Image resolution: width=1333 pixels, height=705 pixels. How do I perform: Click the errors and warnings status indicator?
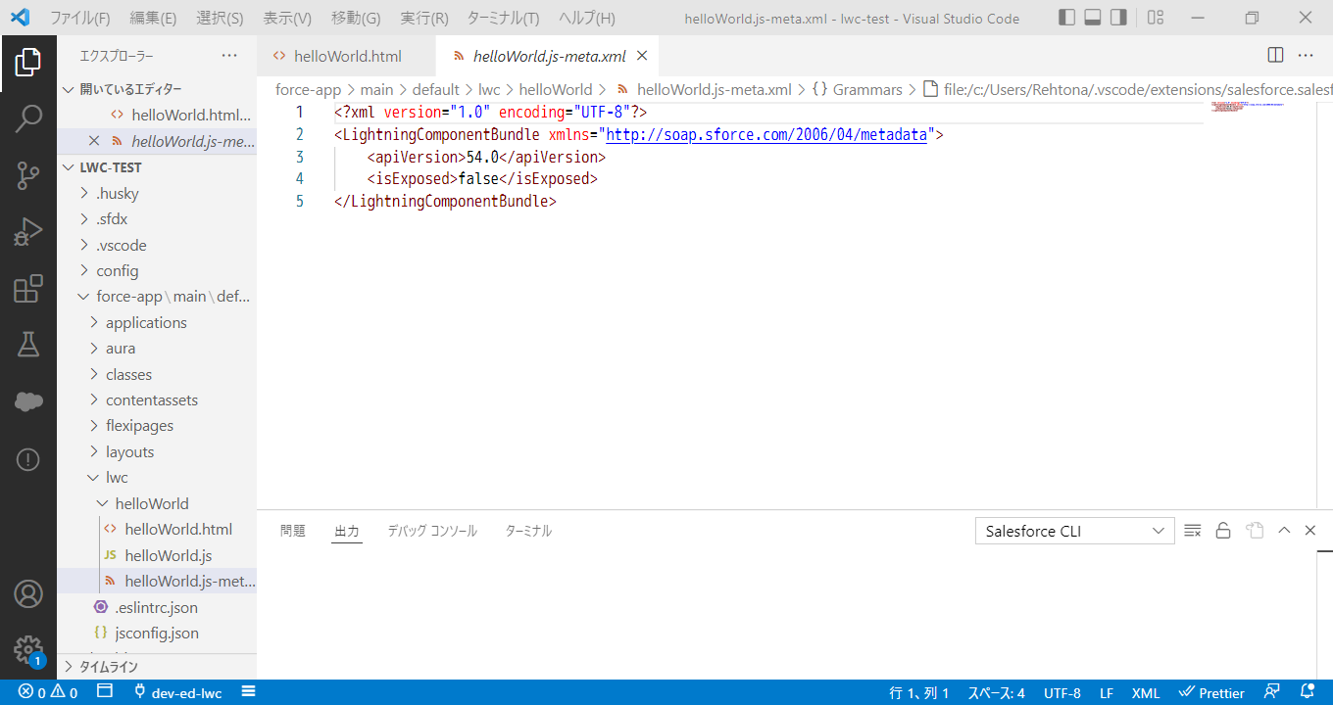(48, 692)
